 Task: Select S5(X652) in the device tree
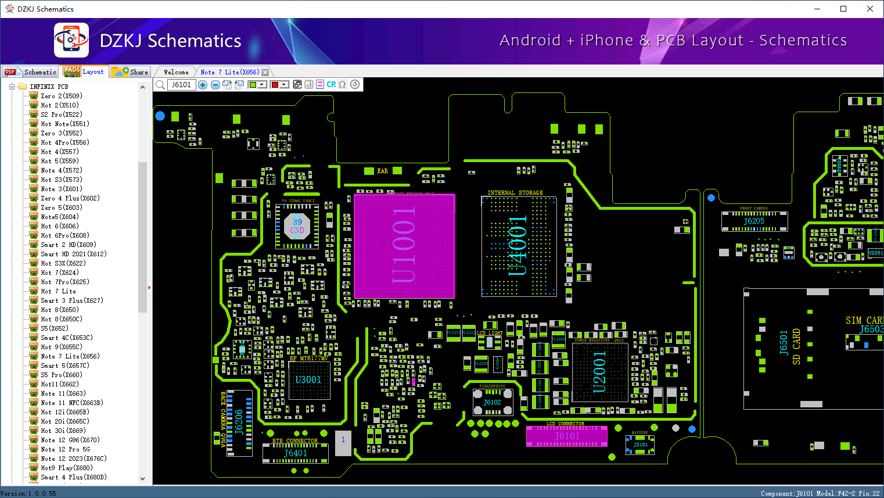55,328
